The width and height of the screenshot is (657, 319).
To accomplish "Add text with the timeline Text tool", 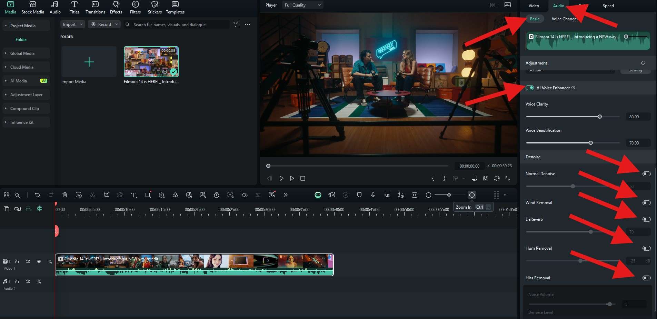I will point(134,195).
